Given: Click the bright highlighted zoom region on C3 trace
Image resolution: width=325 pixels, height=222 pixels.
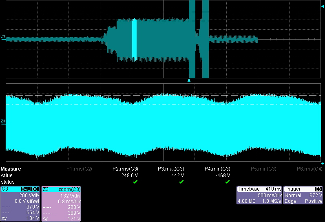Looking at the screenshot, I should point(134,39).
